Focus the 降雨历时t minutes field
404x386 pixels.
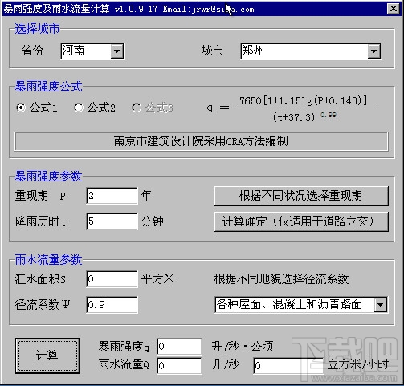pos(112,221)
